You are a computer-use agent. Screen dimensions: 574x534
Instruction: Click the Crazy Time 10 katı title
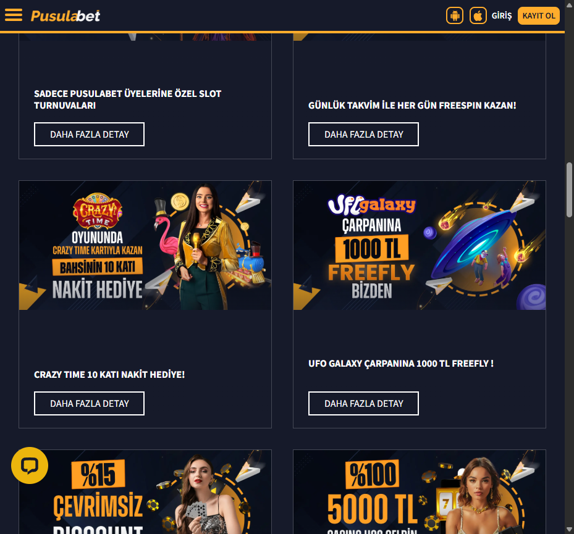pos(109,375)
